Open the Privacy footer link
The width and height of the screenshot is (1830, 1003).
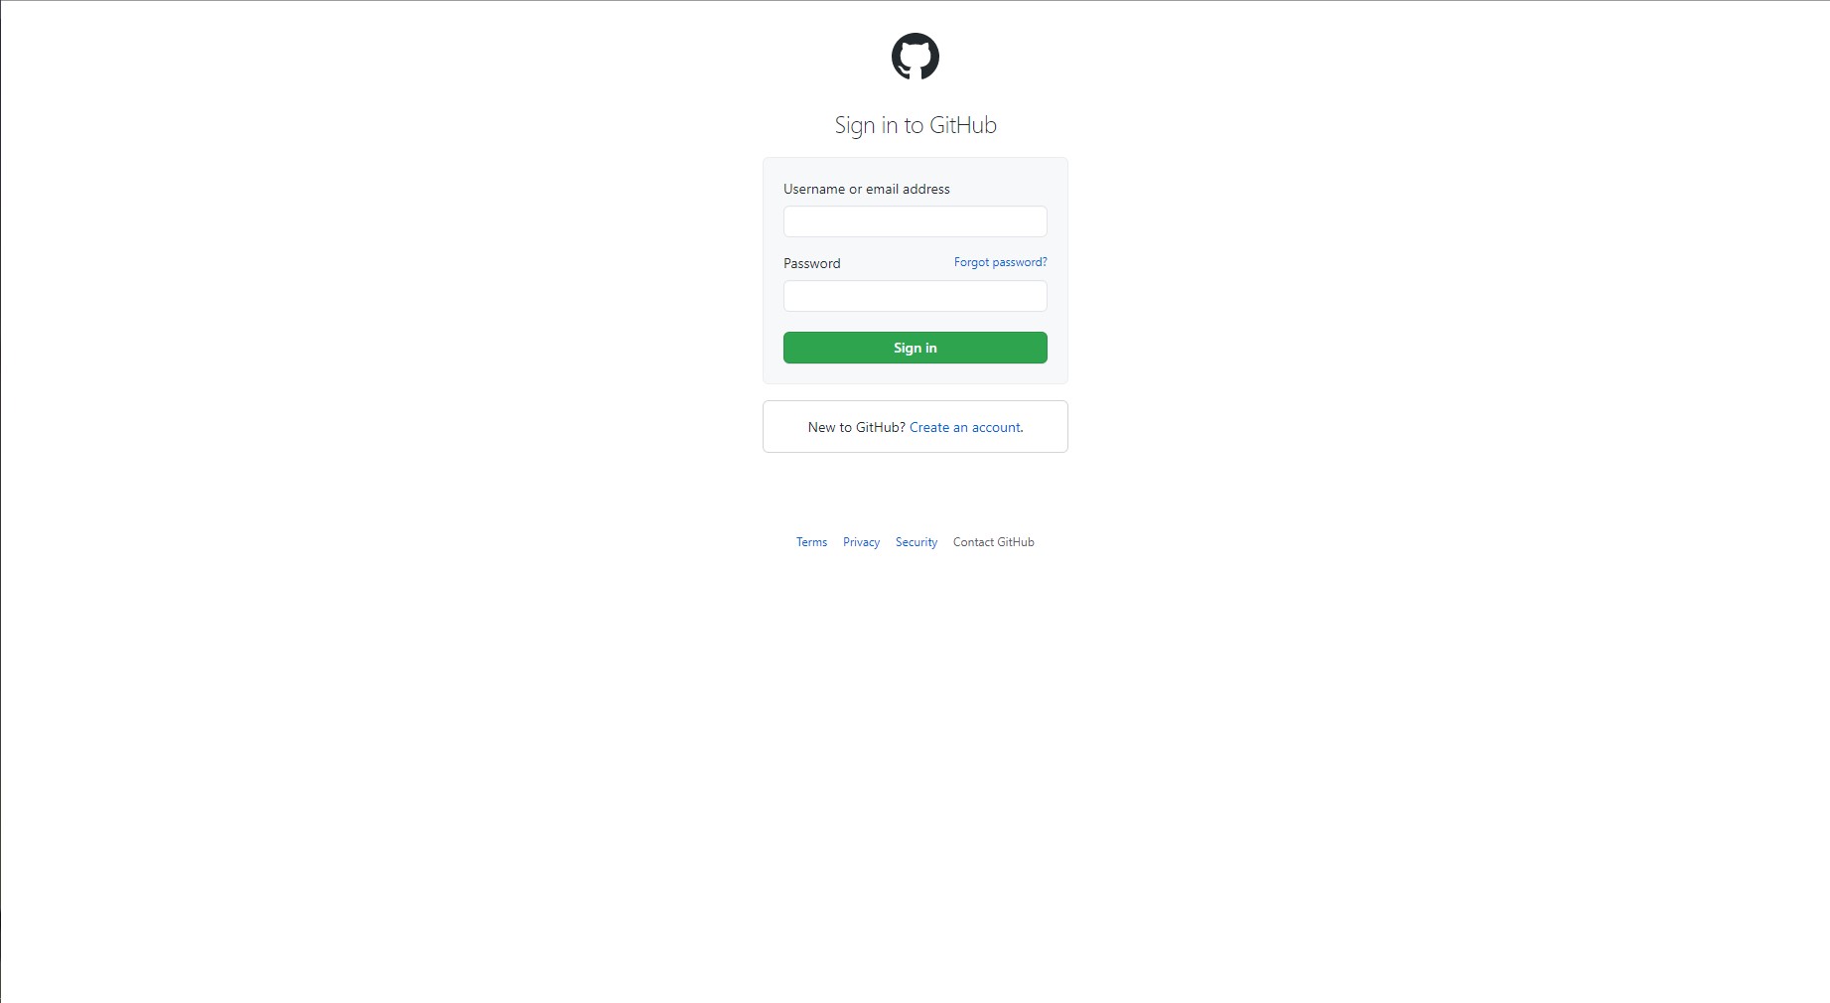point(861,542)
